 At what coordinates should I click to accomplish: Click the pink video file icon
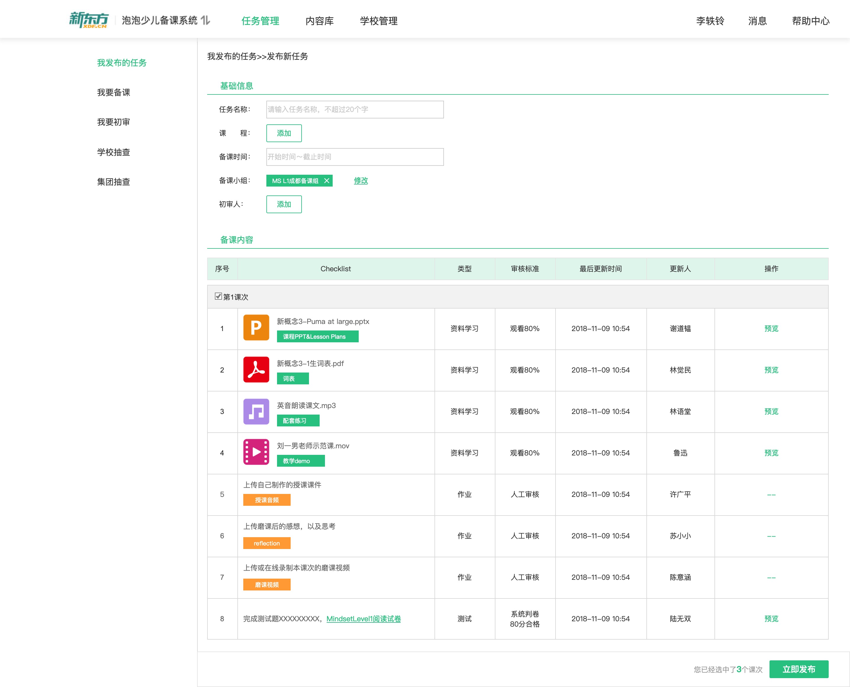(x=256, y=452)
